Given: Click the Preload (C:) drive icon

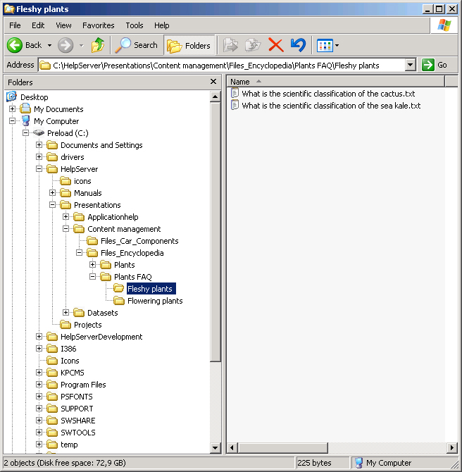Looking at the screenshot, I should (x=39, y=132).
